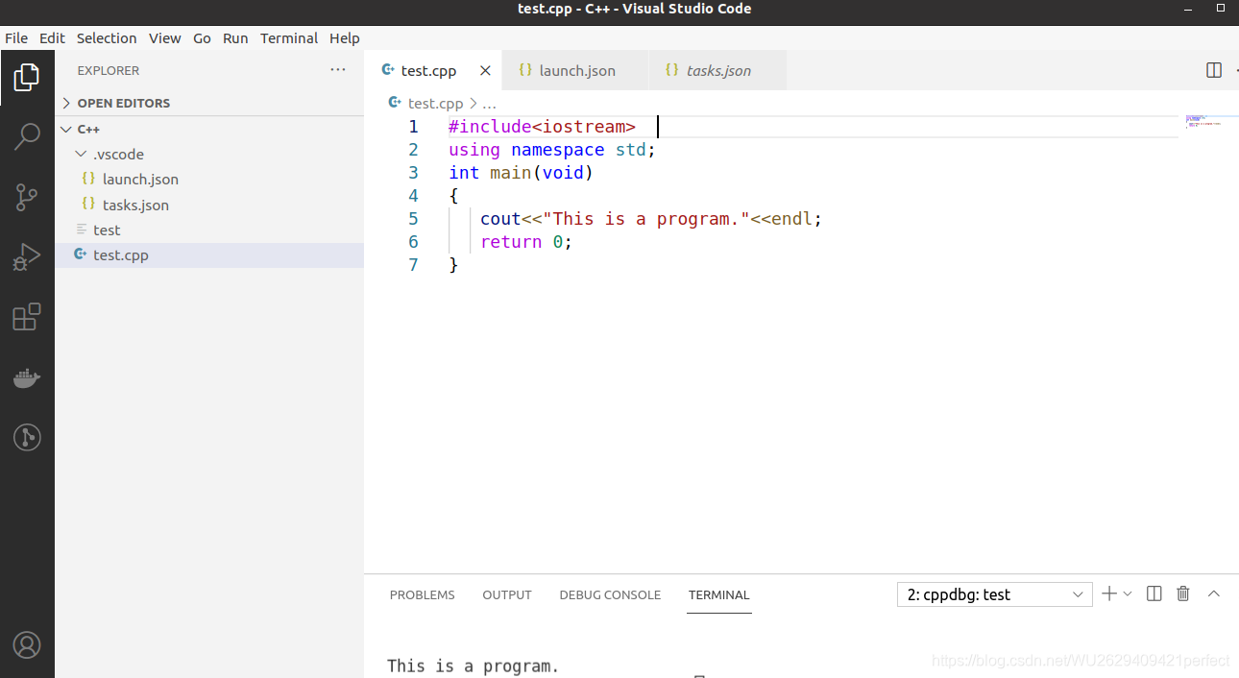Open the Explorer view in activity bar
Screen dimensions: 1239x678
(x=27, y=77)
